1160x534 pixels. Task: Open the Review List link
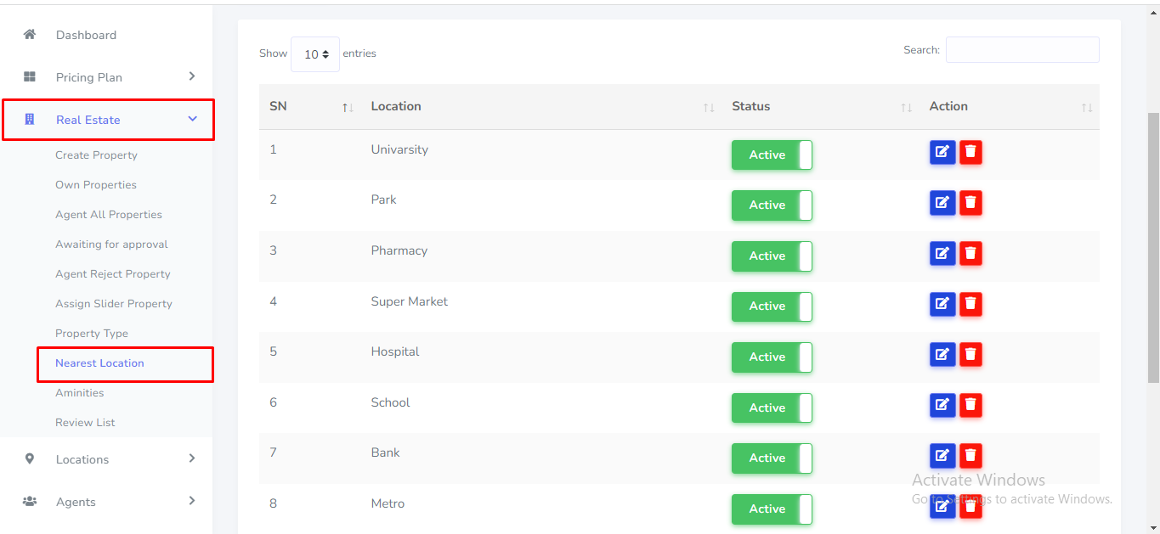(x=85, y=423)
